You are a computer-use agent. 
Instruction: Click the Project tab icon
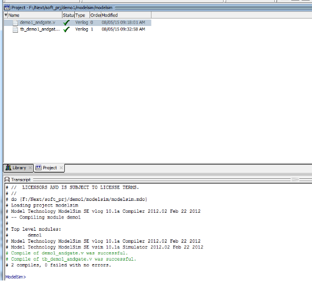click(x=38, y=168)
